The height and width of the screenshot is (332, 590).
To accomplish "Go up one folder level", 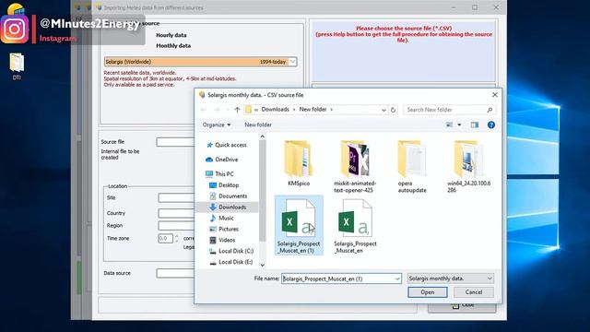I will click(x=237, y=110).
